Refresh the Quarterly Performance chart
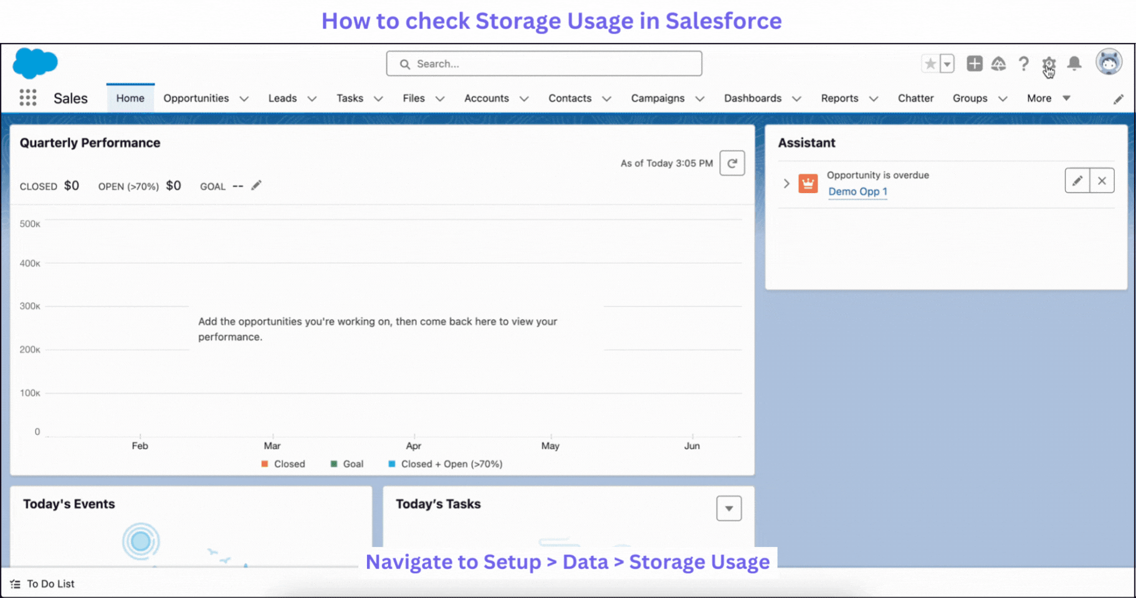1136x598 pixels. click(x=732, y=163)
